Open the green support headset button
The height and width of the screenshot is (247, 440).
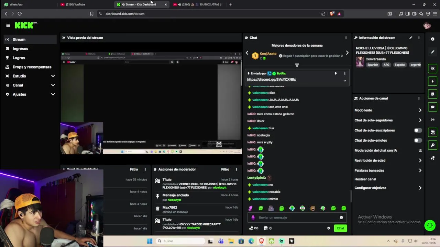tap(430, 225)
